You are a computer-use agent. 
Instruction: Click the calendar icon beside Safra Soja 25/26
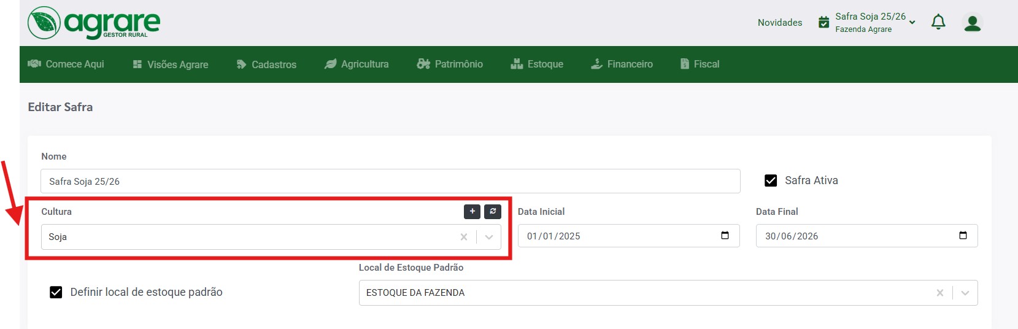click(x=824, y=23)
